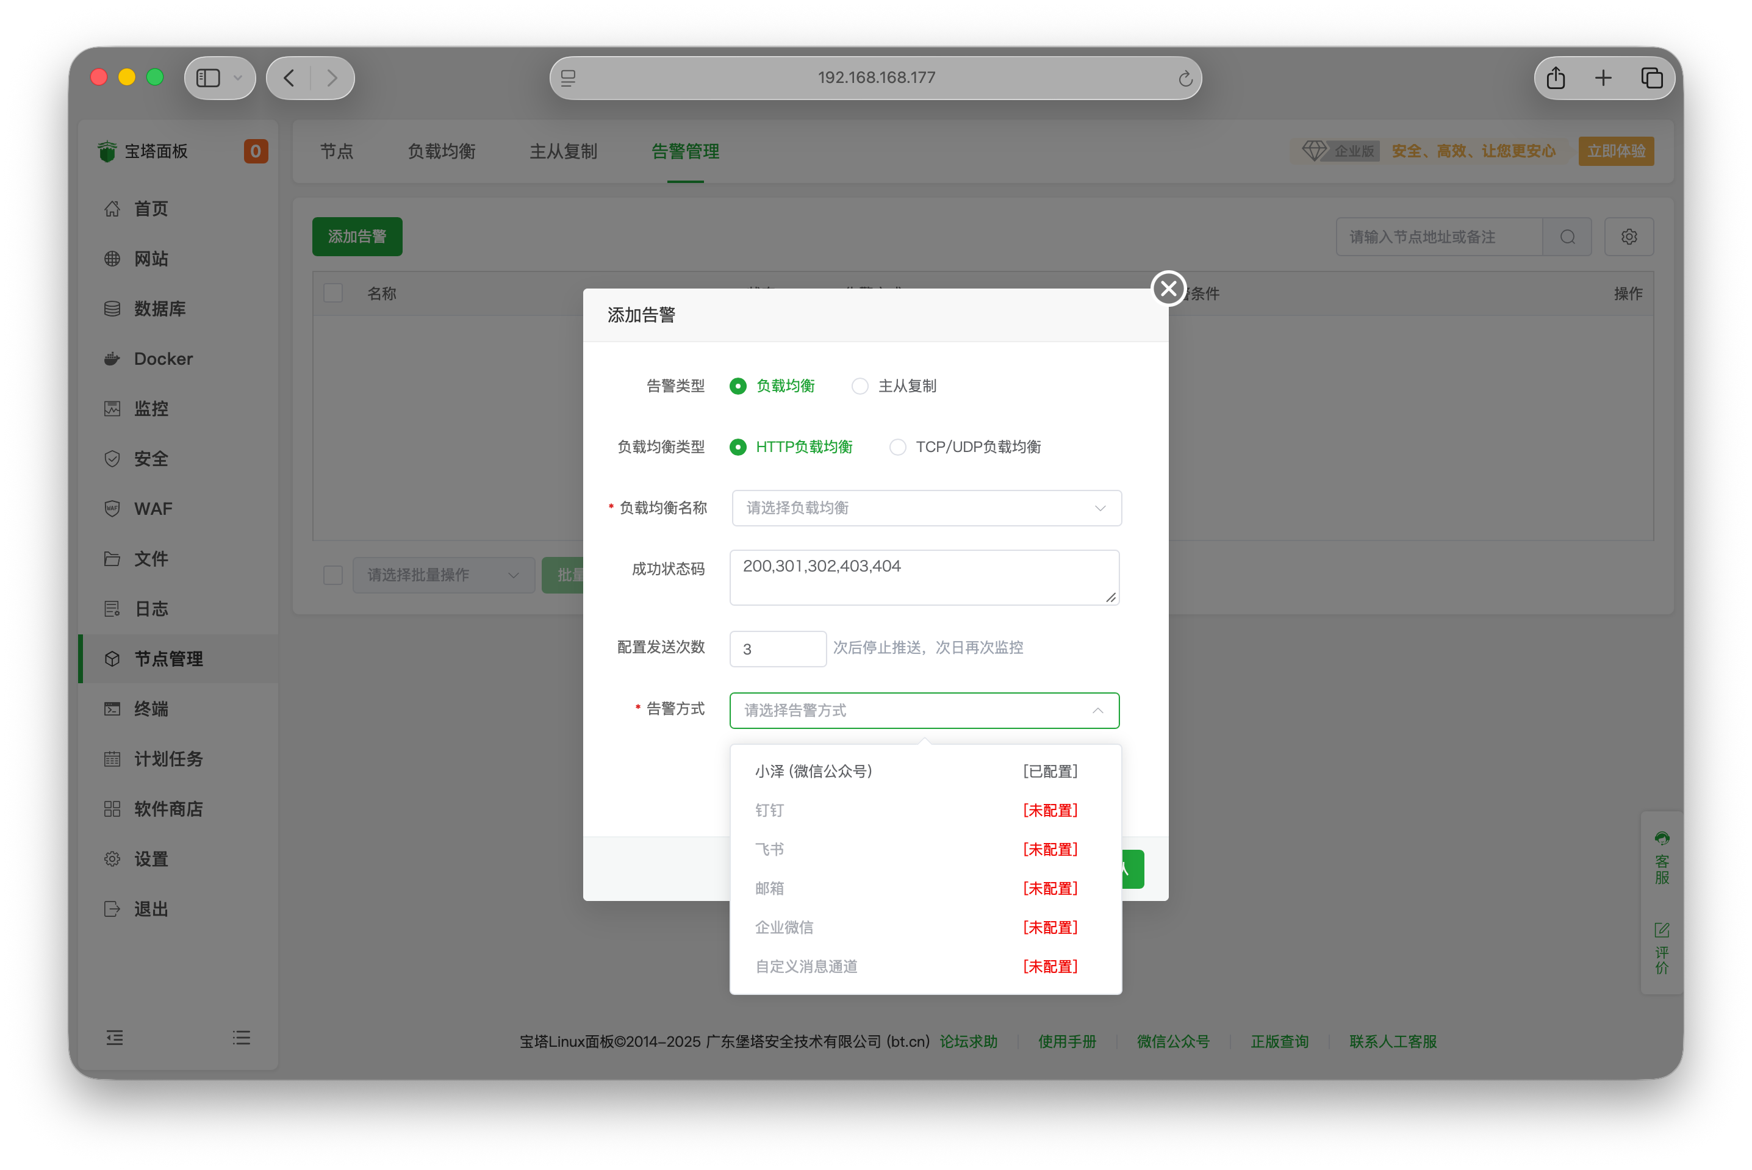1752x1170 pixels.
Task: Switch to the 节点 tab
Action: click(x=337, y=151)
